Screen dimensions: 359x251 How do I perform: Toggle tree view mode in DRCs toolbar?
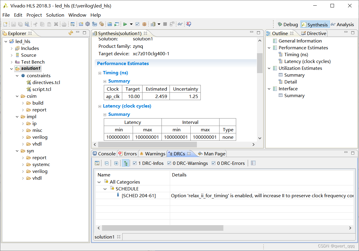(x=126, y=163)
